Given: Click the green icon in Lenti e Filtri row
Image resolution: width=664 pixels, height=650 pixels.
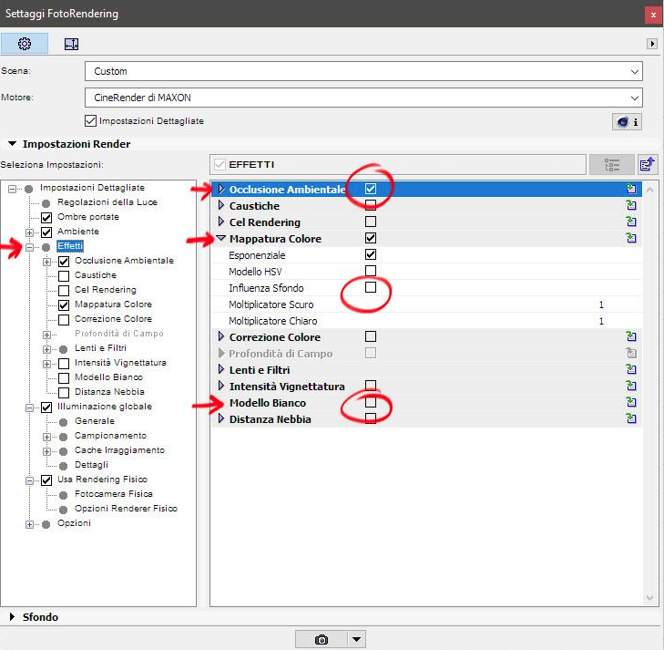Looking at the screenshot, I should (630, 370).
